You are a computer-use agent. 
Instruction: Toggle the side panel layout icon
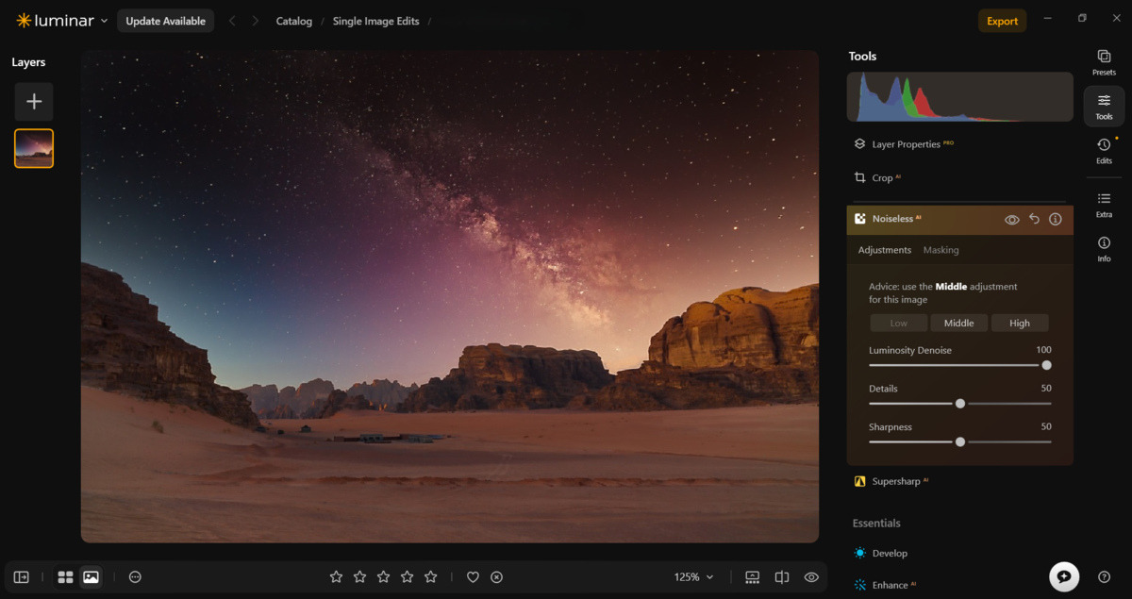(x=21, y=576)
